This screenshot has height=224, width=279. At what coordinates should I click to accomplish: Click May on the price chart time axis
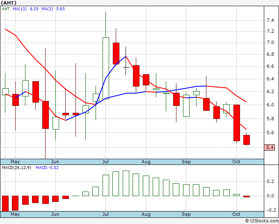(15, 162)
